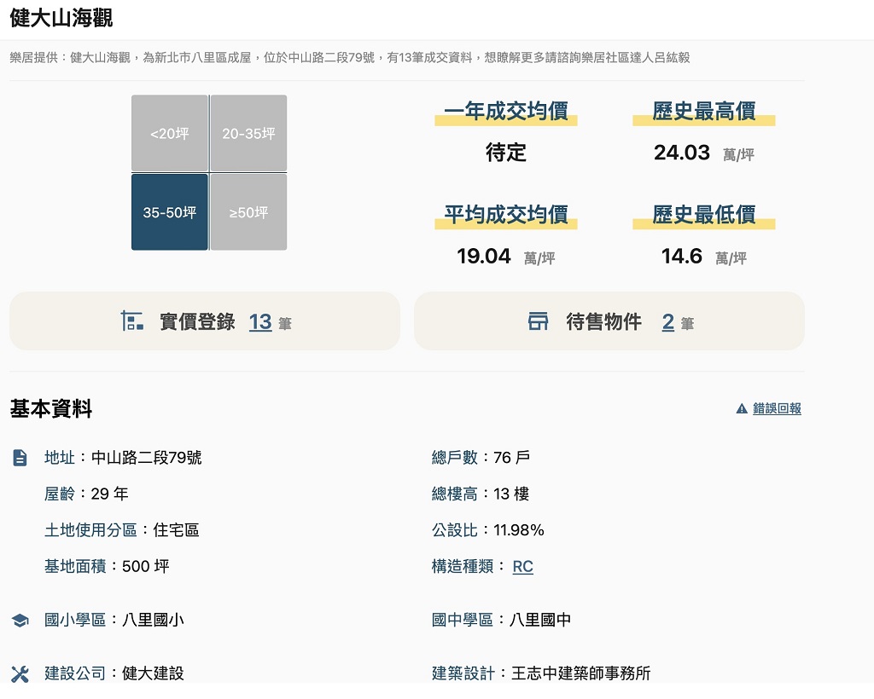Click the document icon beside 地址
Viewport: 874px width, 699px height.
(x=20, y=458)
